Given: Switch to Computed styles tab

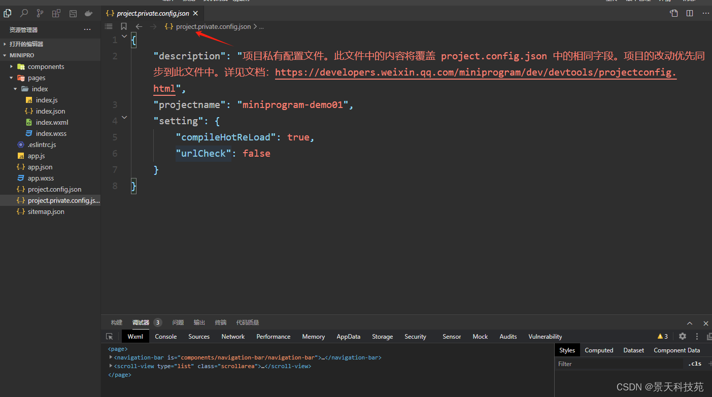Looking at the screenshot, I should [599, 350].
